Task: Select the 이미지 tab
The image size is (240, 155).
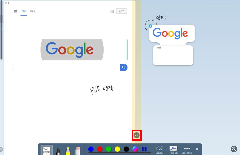Action: 32,11
